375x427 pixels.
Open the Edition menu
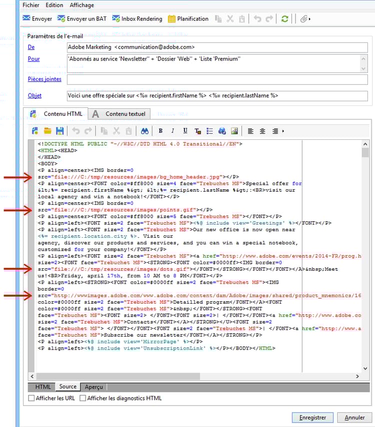[x=54, y=5]
